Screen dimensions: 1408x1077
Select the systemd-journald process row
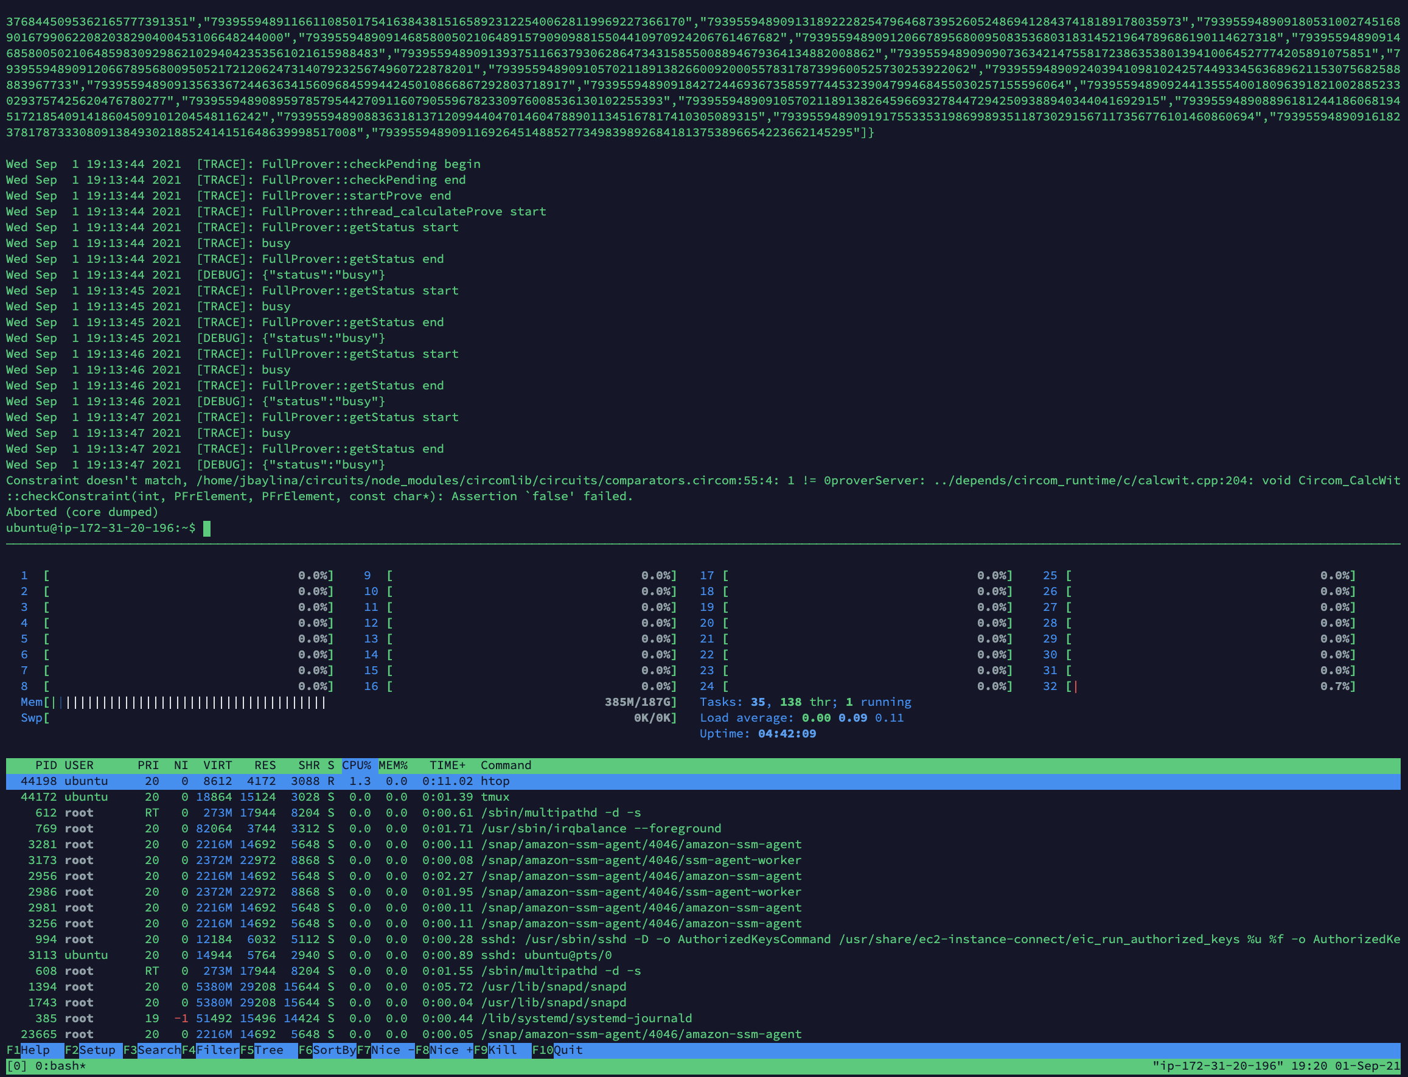tap(703, 1019)
